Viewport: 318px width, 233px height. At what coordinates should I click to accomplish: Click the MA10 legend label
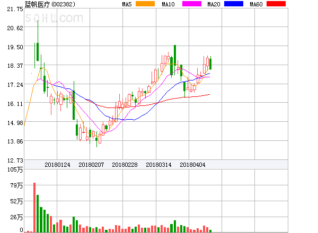pyautogui.click(x=168, y=4)
